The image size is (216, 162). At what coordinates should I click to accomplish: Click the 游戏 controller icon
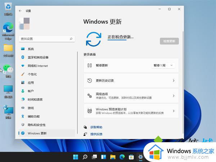(23, 108)
